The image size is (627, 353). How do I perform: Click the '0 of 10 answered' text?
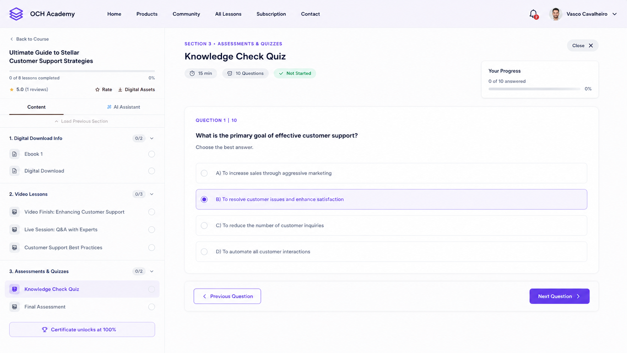coord(507,81)
